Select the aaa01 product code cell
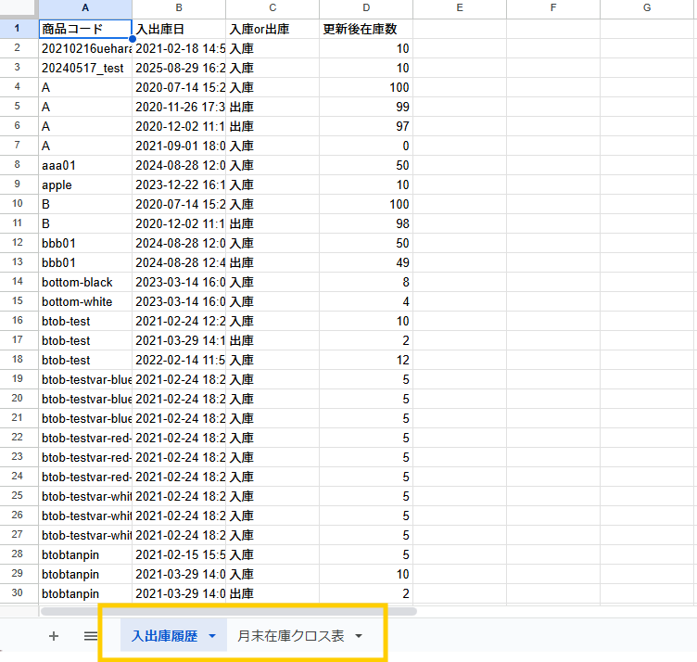Image resolution: width=697 pixels, height=662 pixels. pos(85,165)
